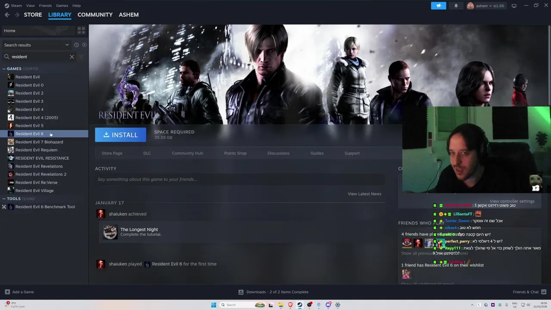Open the Windows Start button
The width and height of the screenshot is (551, 310).
[214, 305]
